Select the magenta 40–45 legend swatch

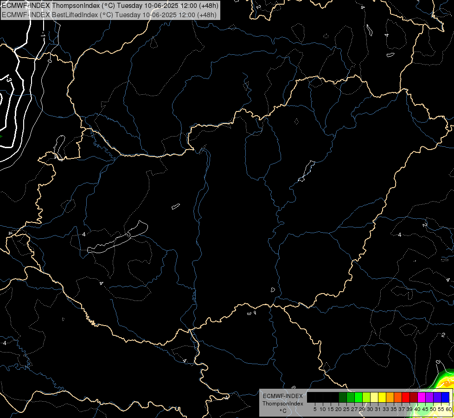point(422,397)
